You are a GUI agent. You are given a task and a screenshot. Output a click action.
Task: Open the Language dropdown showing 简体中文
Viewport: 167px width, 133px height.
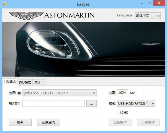(148, 16)
